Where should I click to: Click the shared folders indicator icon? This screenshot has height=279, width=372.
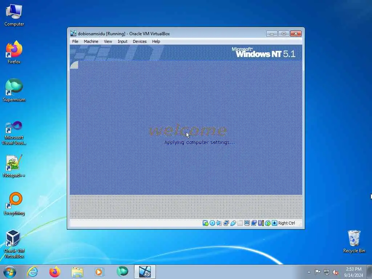[240, 223]
